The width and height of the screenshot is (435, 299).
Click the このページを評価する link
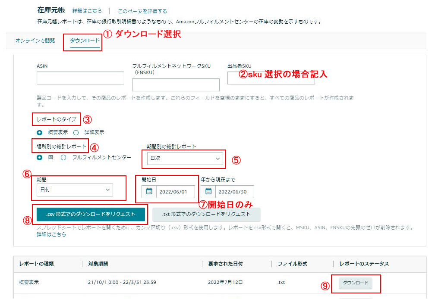[x=142, y=11]
